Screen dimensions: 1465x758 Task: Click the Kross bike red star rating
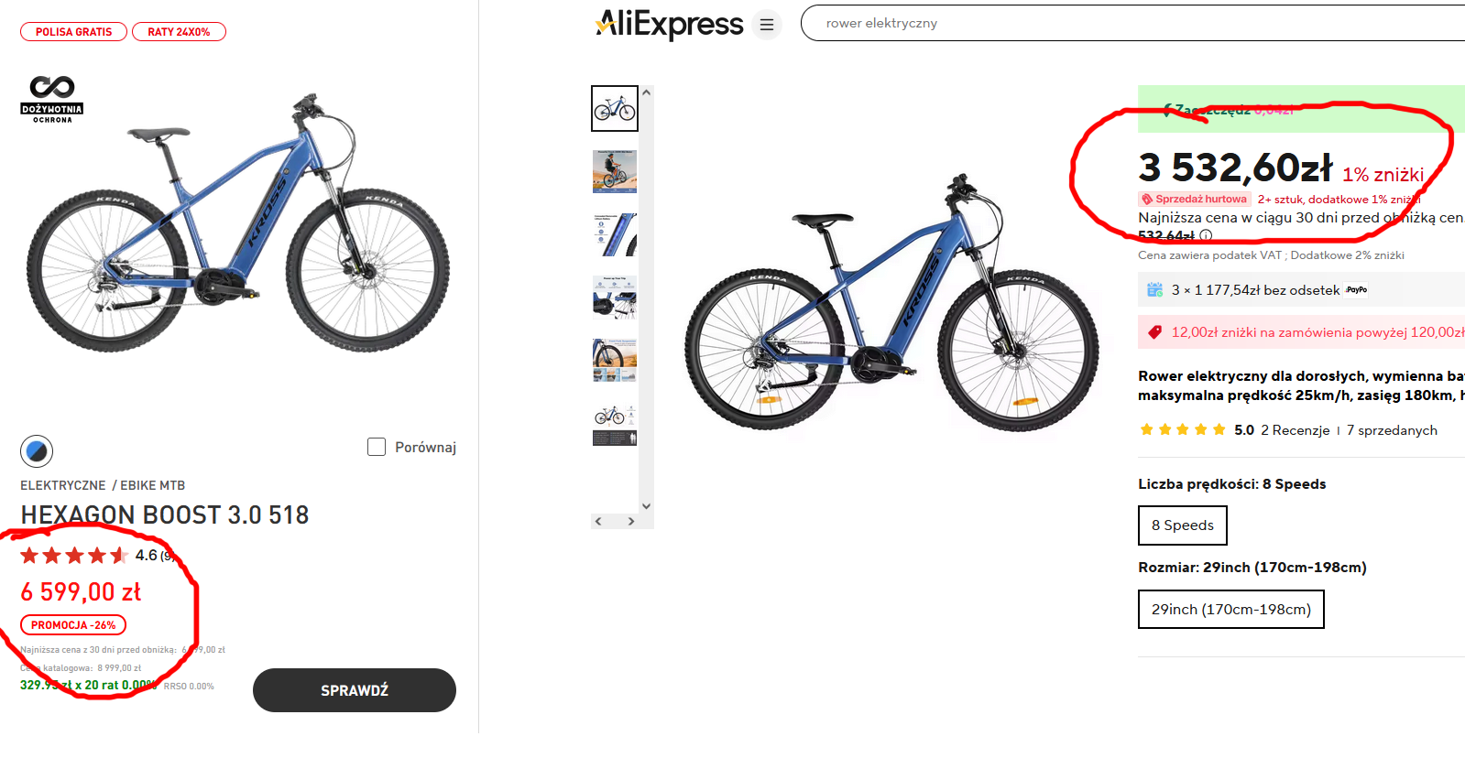74,556
